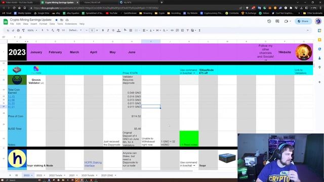Open the Maps side panel icon
Image resolution: width=324 pixels, height=182 pixels.
(x=319, y=67)
